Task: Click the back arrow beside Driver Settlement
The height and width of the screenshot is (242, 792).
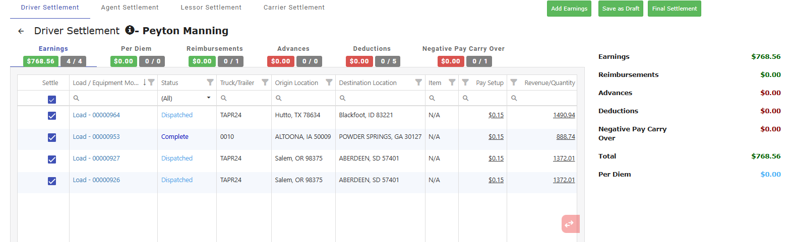Action: click(x=21, y=31)
